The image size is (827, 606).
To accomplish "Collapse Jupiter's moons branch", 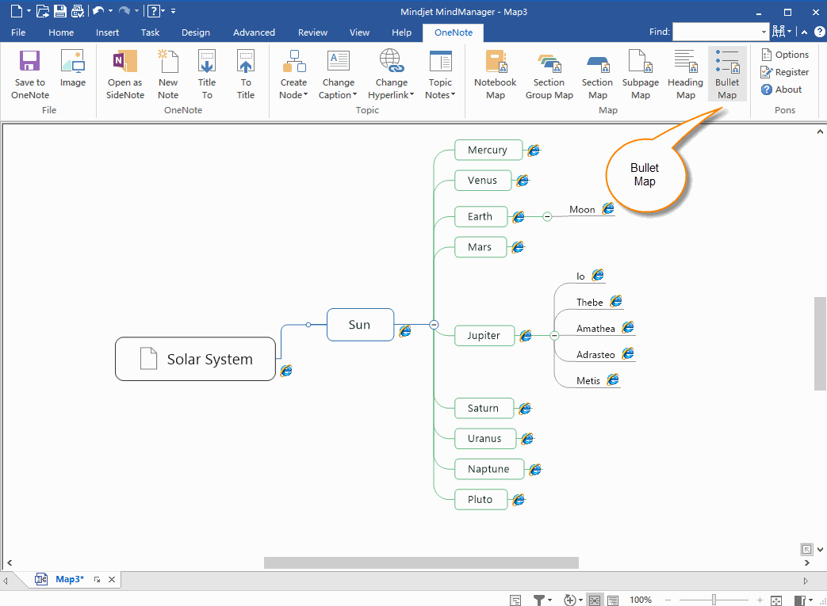I will [554, 336].
